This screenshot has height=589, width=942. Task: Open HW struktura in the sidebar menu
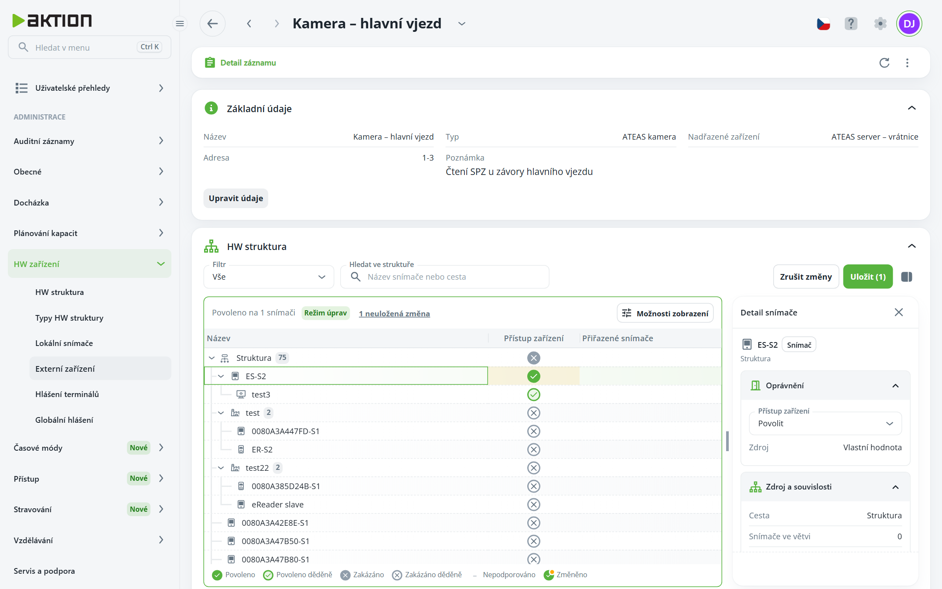(x=60, y=292)
